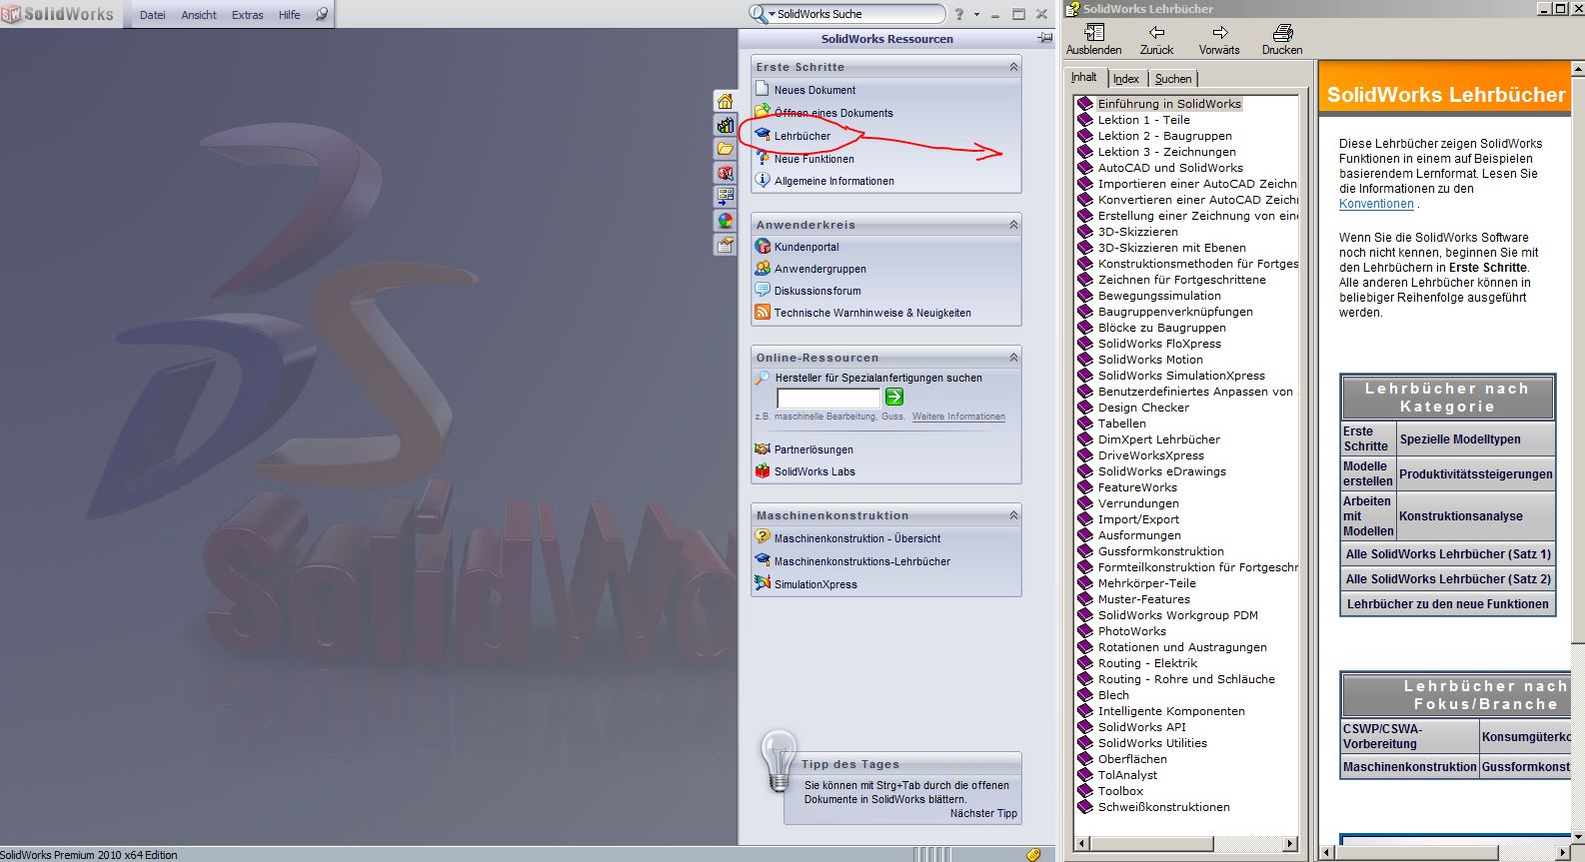The height and width of the screenshot is (862, 1585).
Task: Collapse the Online-Ressourcen section
Action: (x=1013, y=358)
